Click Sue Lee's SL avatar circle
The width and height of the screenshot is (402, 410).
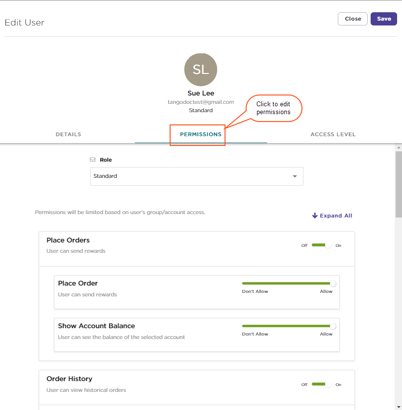pyautogui.click(x=201, y=69)
